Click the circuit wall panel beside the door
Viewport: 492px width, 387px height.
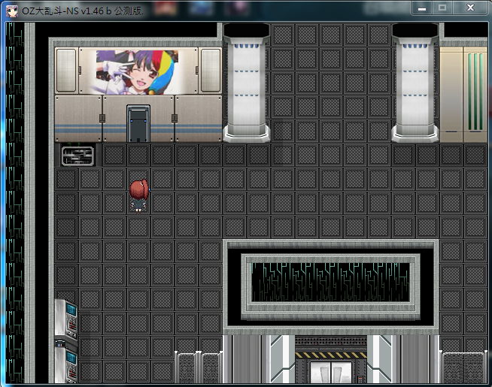tap(77, 156)
